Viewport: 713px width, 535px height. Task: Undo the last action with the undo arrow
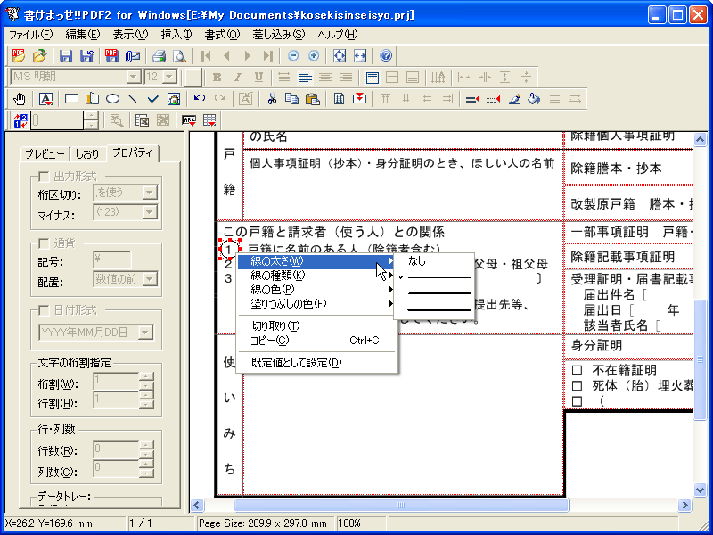tap(199, 99)
